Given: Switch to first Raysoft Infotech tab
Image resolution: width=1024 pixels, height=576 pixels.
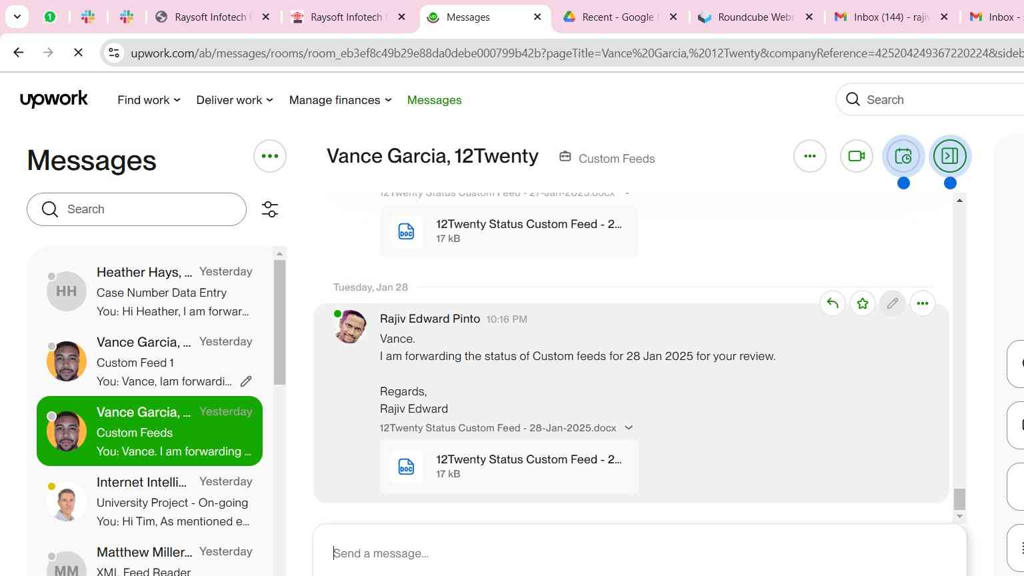Looking at the screenshot, I should (212, 17).
